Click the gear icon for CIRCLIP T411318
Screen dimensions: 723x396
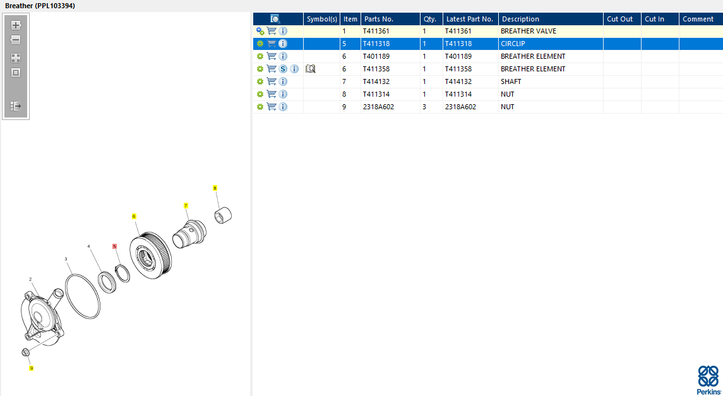point(260,44)
